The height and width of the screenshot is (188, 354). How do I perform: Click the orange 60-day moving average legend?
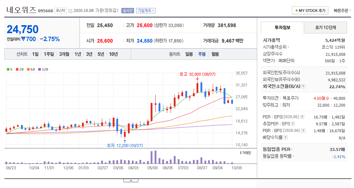click(x=31, y=70)
